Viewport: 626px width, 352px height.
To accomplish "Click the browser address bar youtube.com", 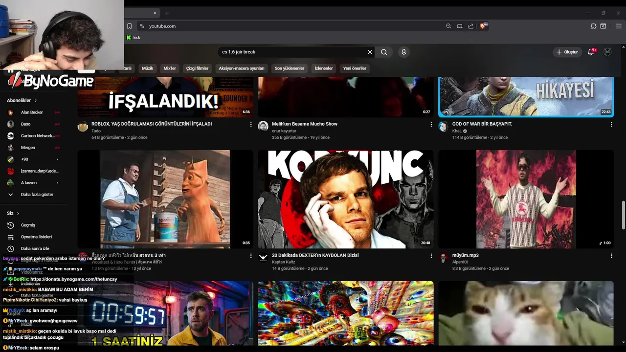I will [162, 26].
